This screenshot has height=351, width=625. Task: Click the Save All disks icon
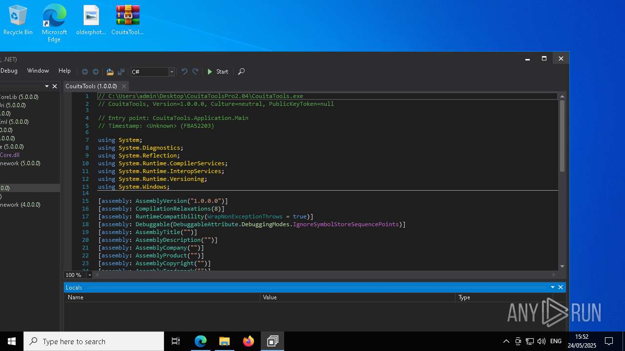point(121,72)
